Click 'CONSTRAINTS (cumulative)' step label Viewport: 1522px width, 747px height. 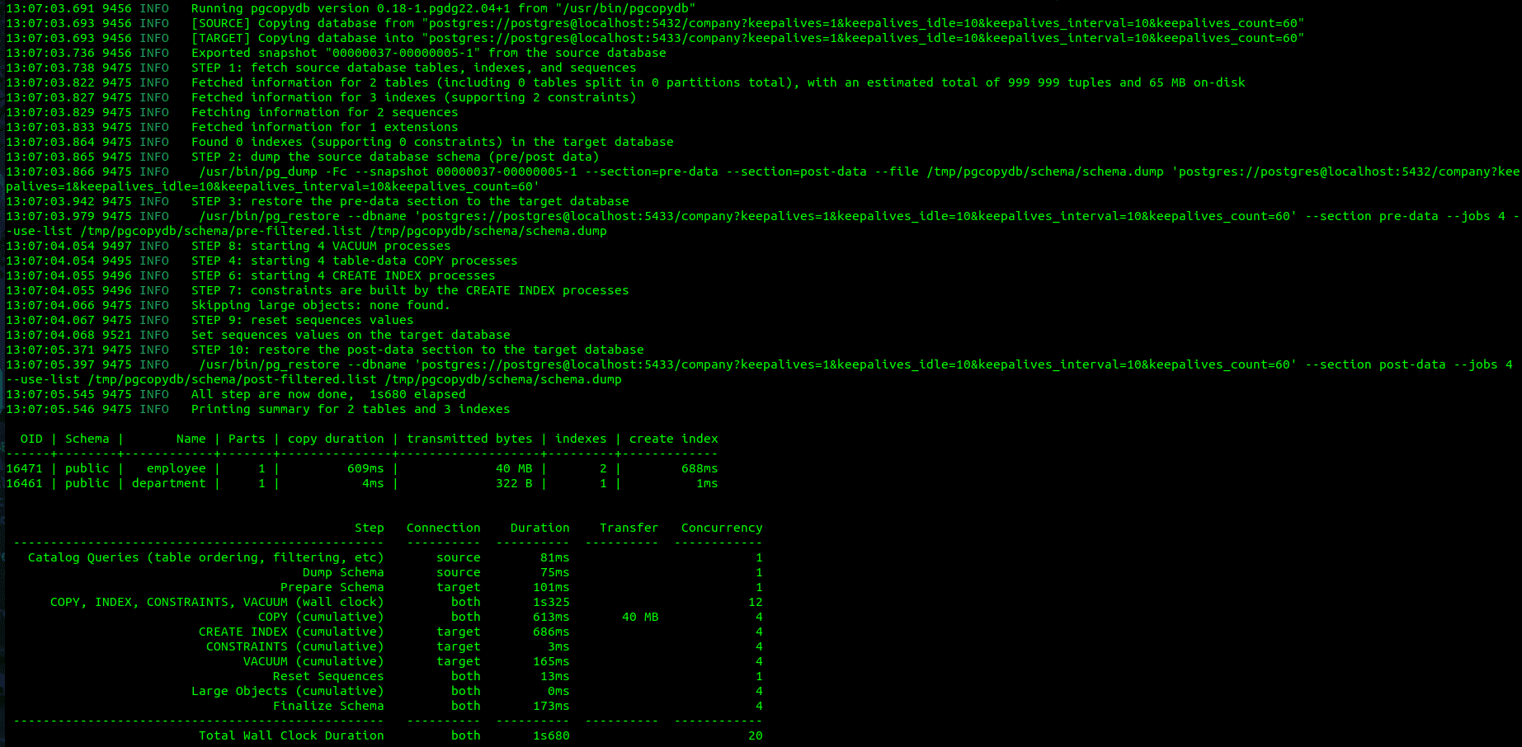295,646
